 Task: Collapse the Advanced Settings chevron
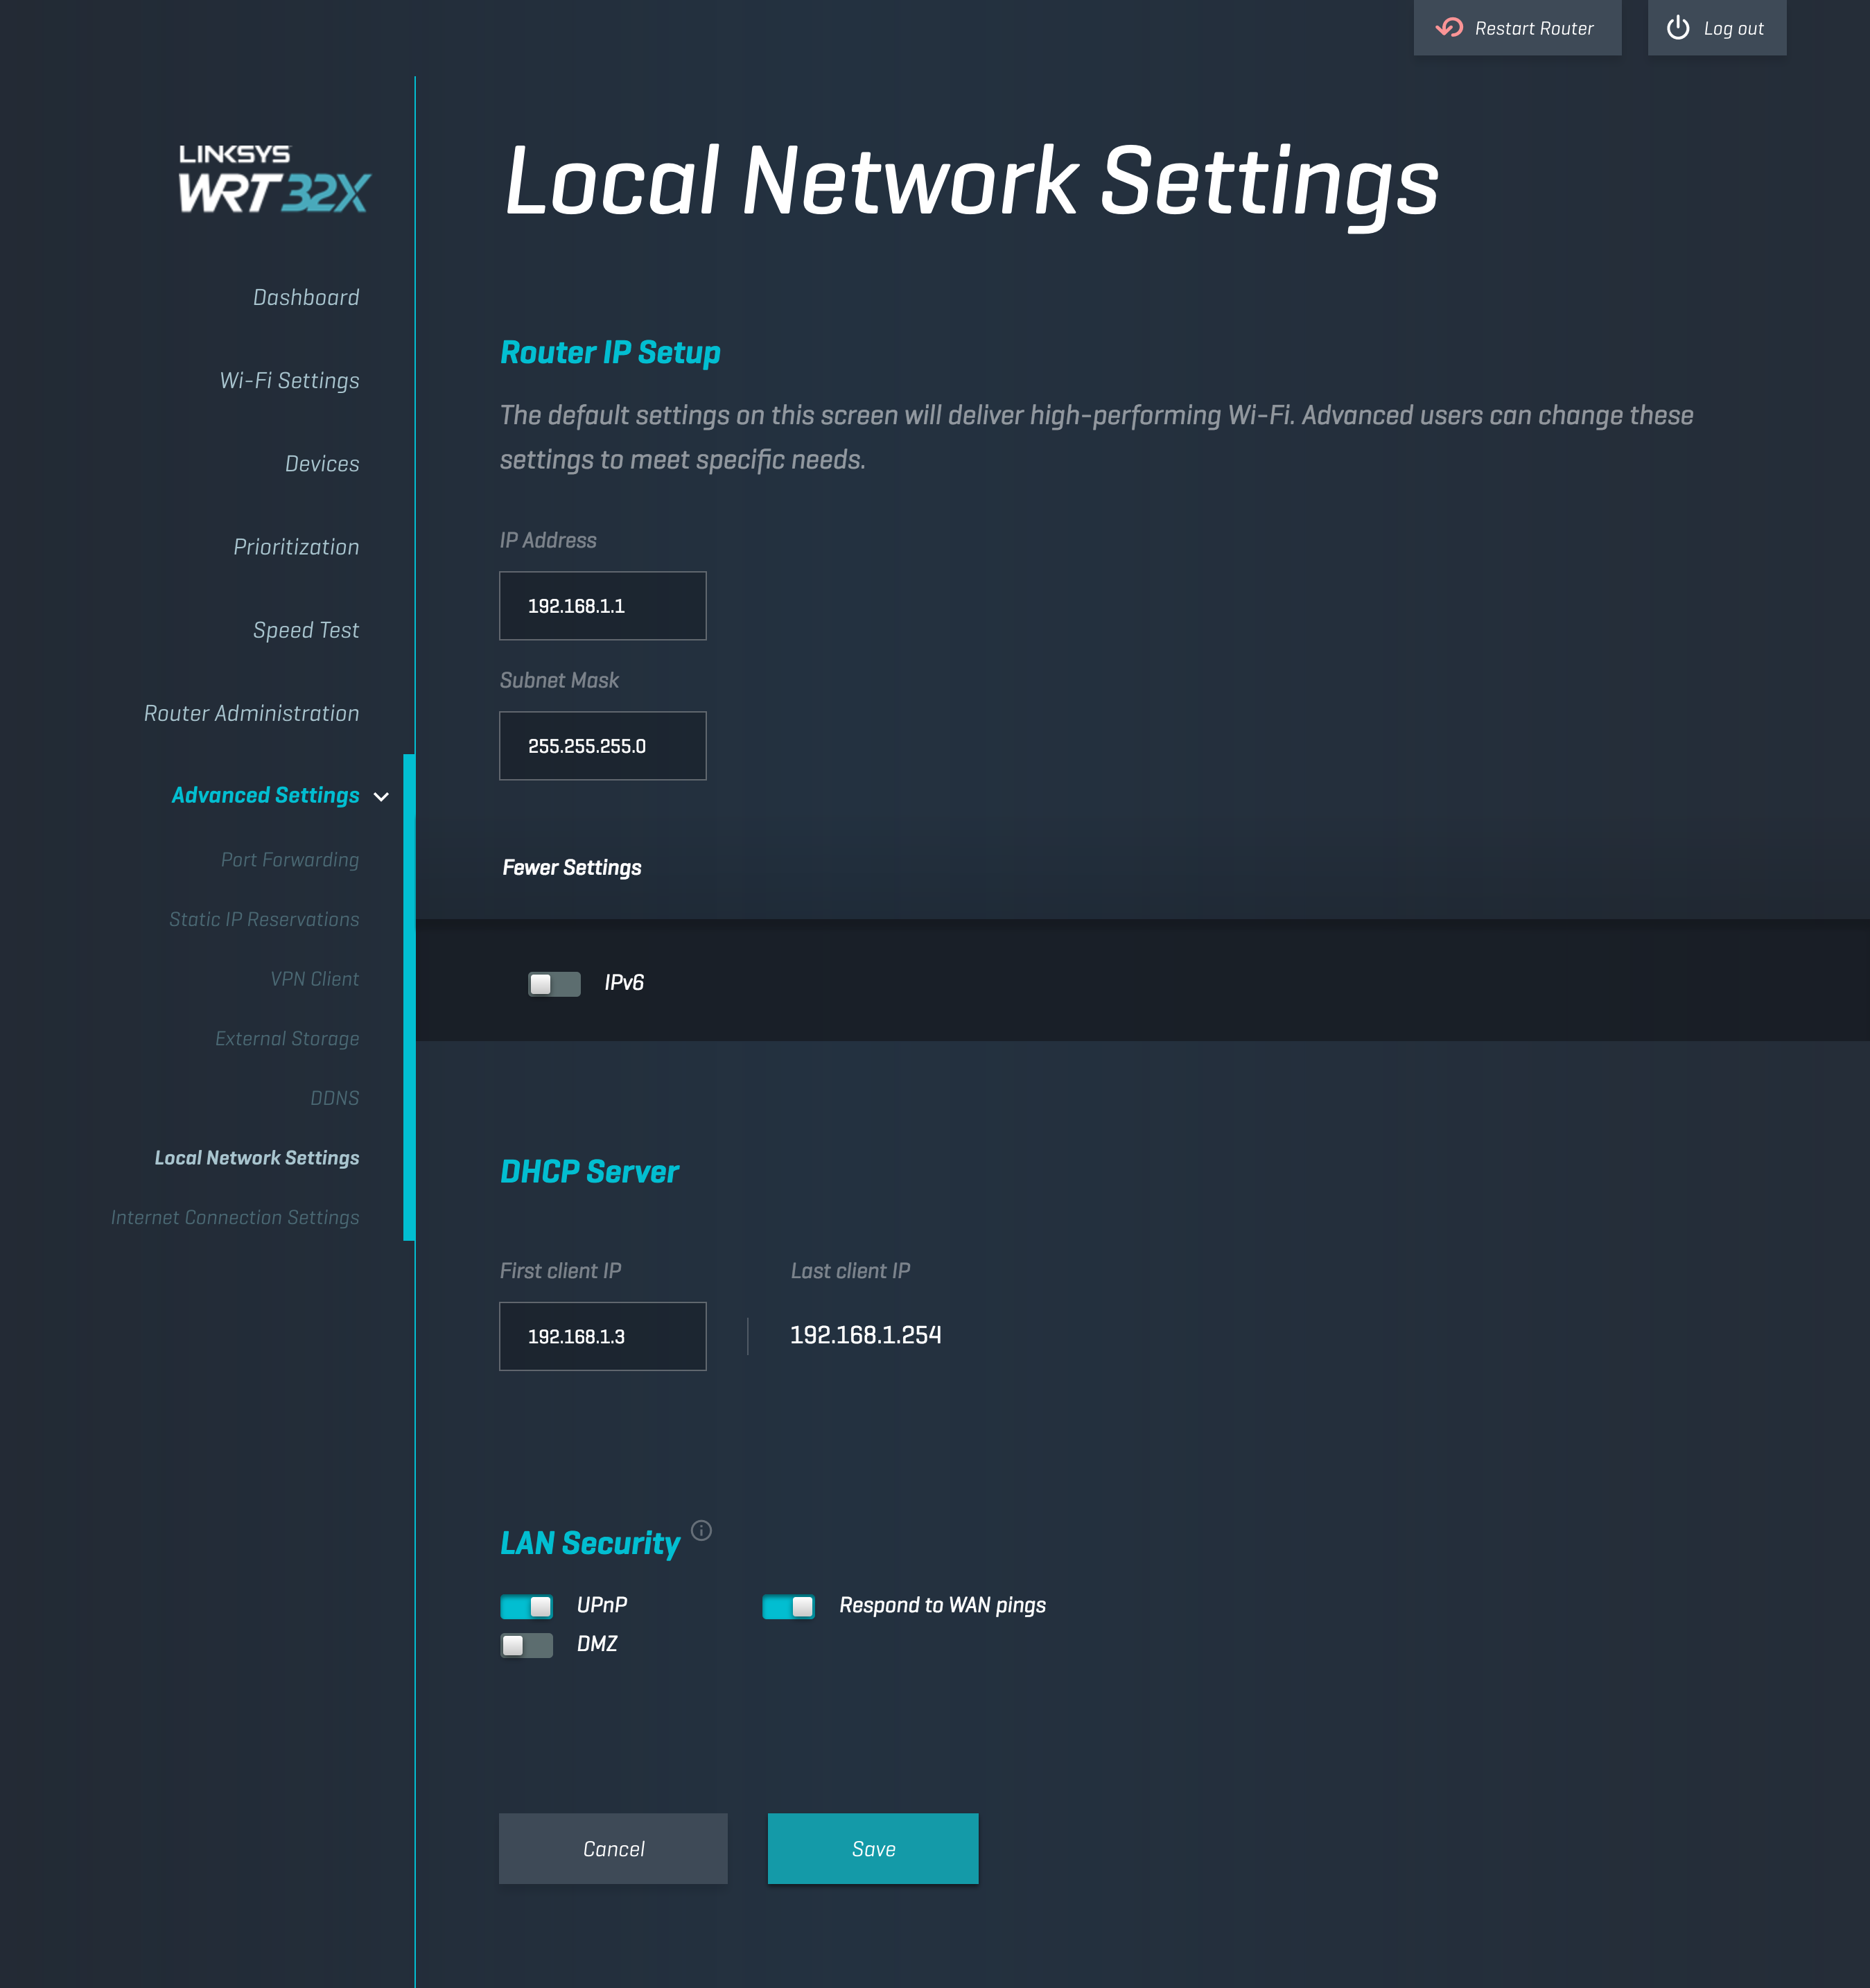[x=381, y=797]
